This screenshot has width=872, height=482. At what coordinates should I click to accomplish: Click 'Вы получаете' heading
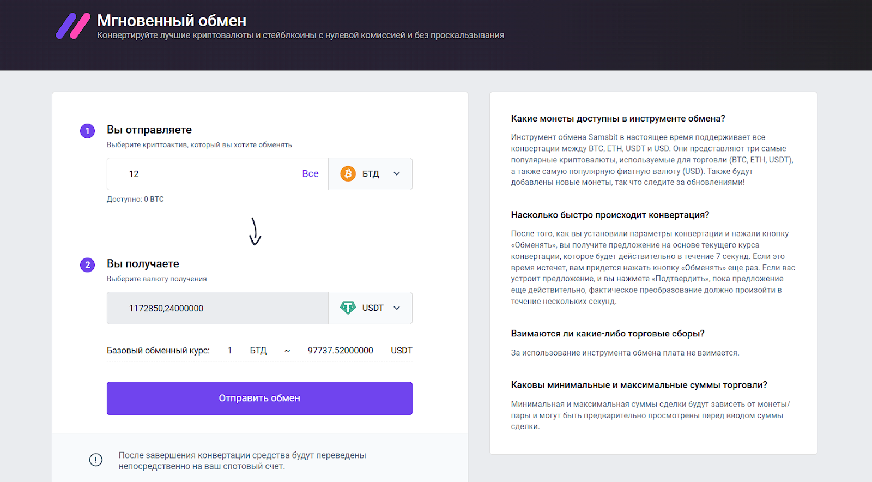tap(143, 263)
